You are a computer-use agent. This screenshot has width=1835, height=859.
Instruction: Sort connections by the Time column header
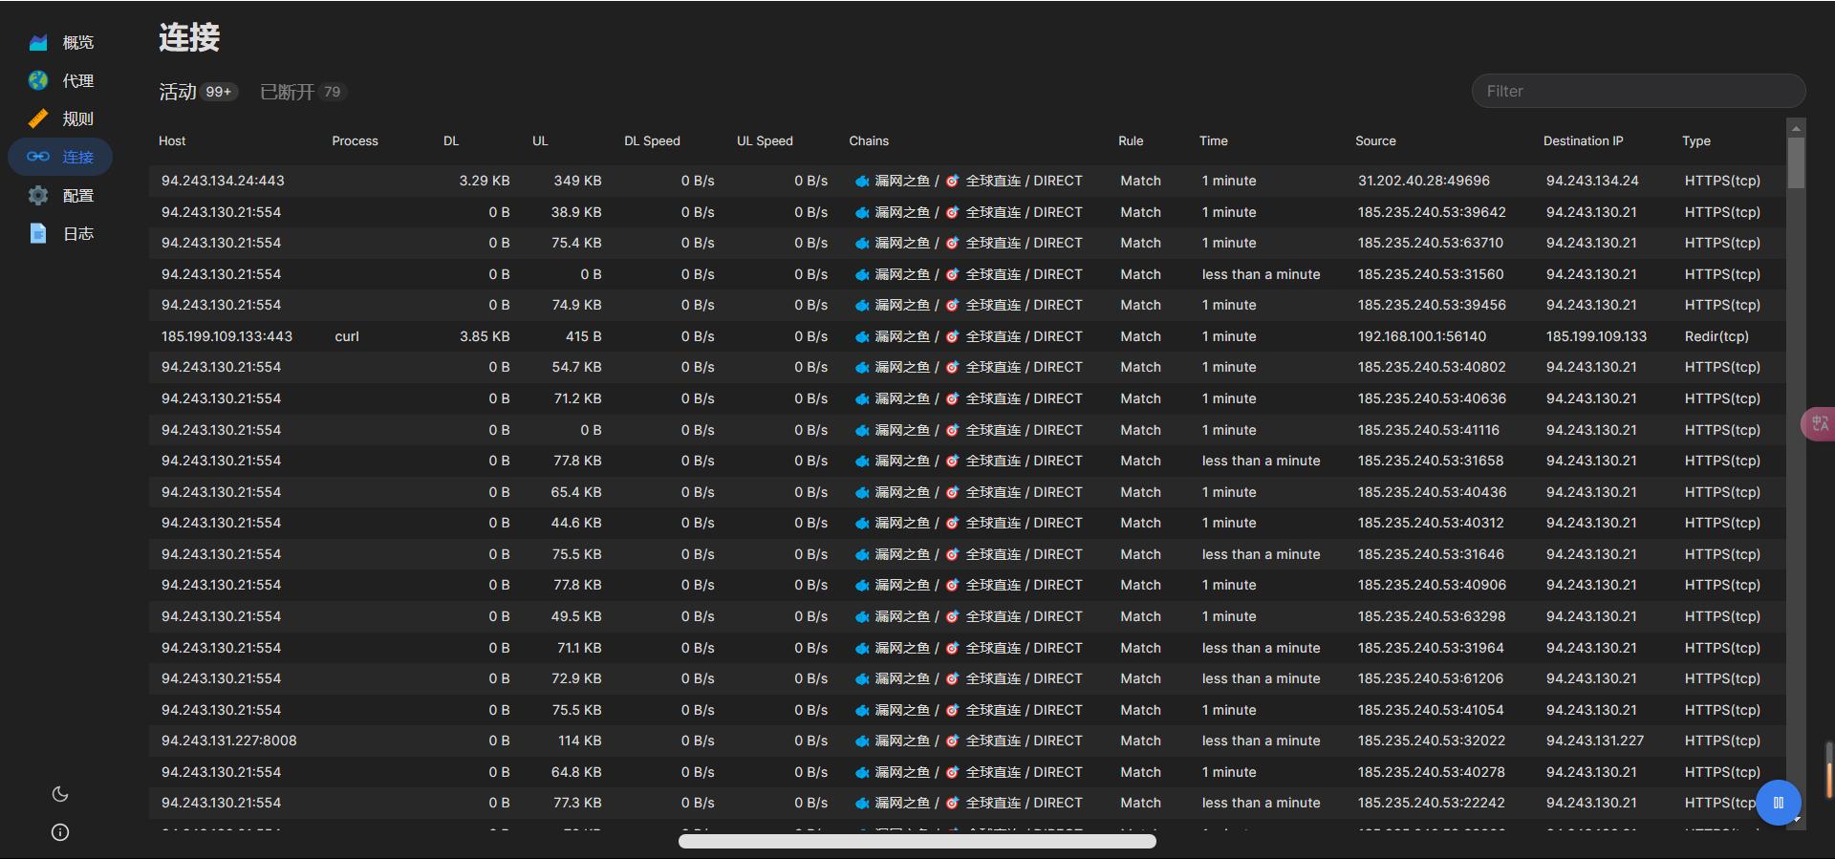pyautogui.click(x=1214, y=140)
